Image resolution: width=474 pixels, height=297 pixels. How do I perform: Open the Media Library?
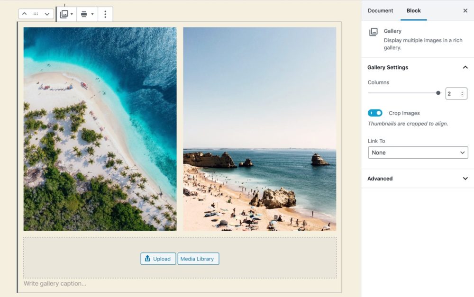tap(198, 259)
